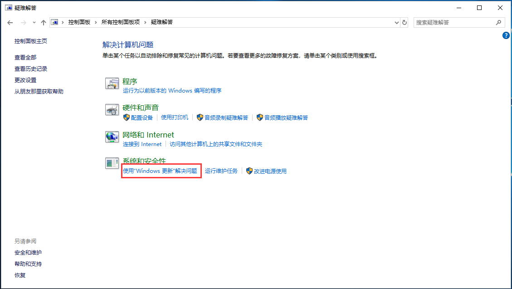Open recent pages with the back history chevron
The height and width of the screenshot is (289, 512).
click(34, 22)
